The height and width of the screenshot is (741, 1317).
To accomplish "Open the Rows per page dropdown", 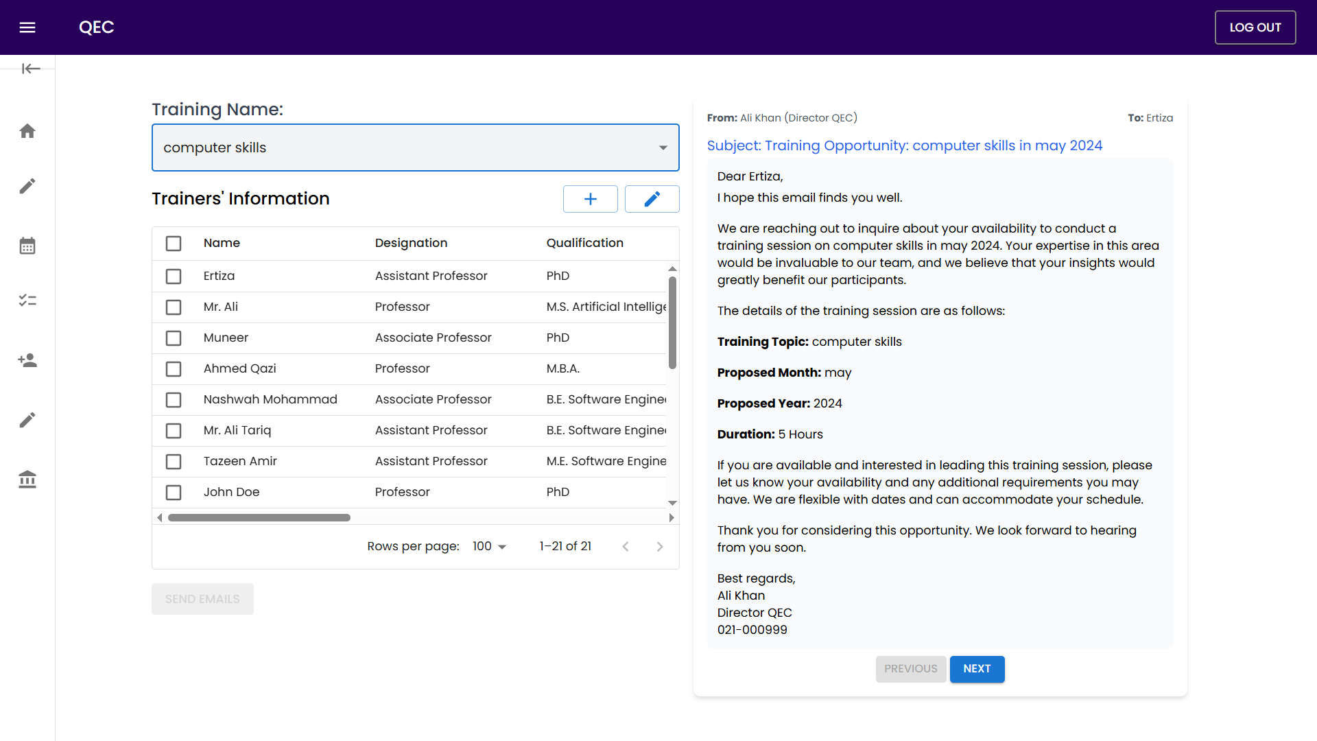I will tap(490, 546).
